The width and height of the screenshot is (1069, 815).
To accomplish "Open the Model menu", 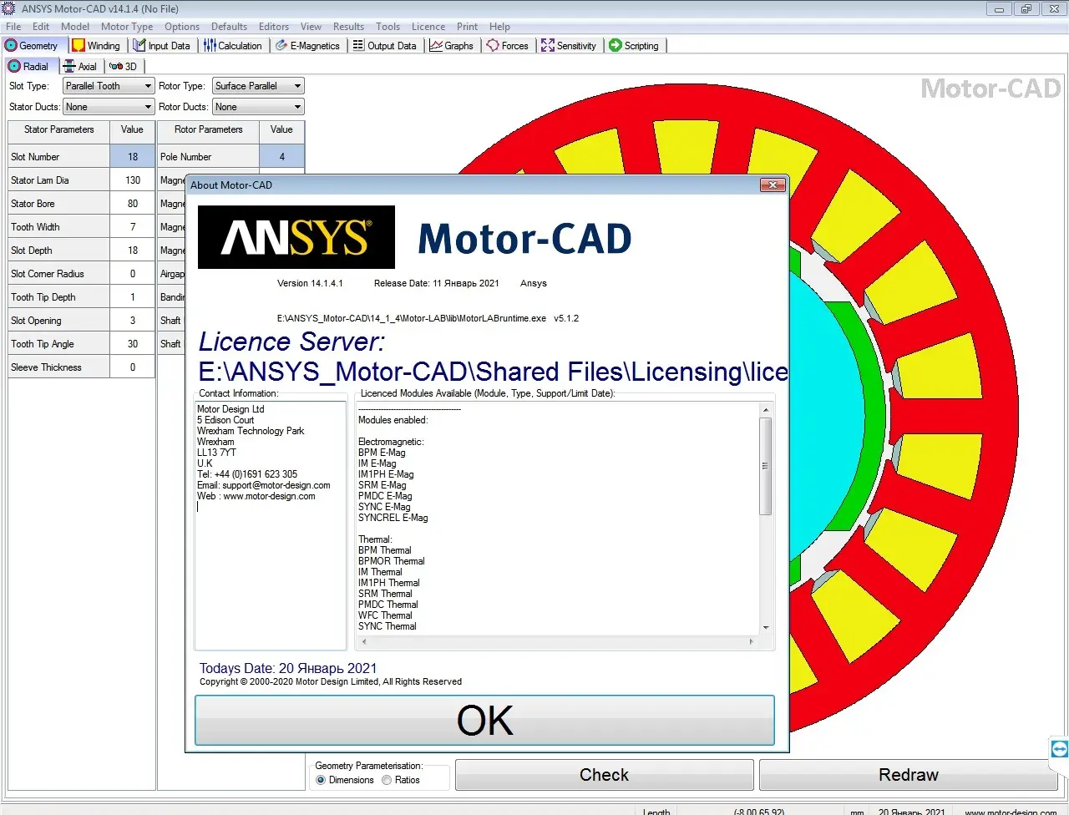I will (x=75, y=27).
